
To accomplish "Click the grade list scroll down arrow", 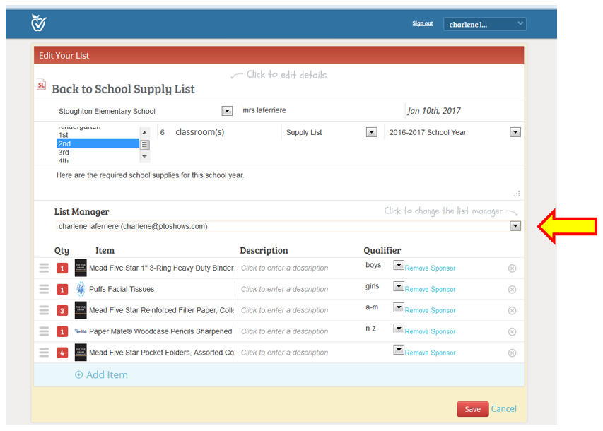I will pos(145,156).
